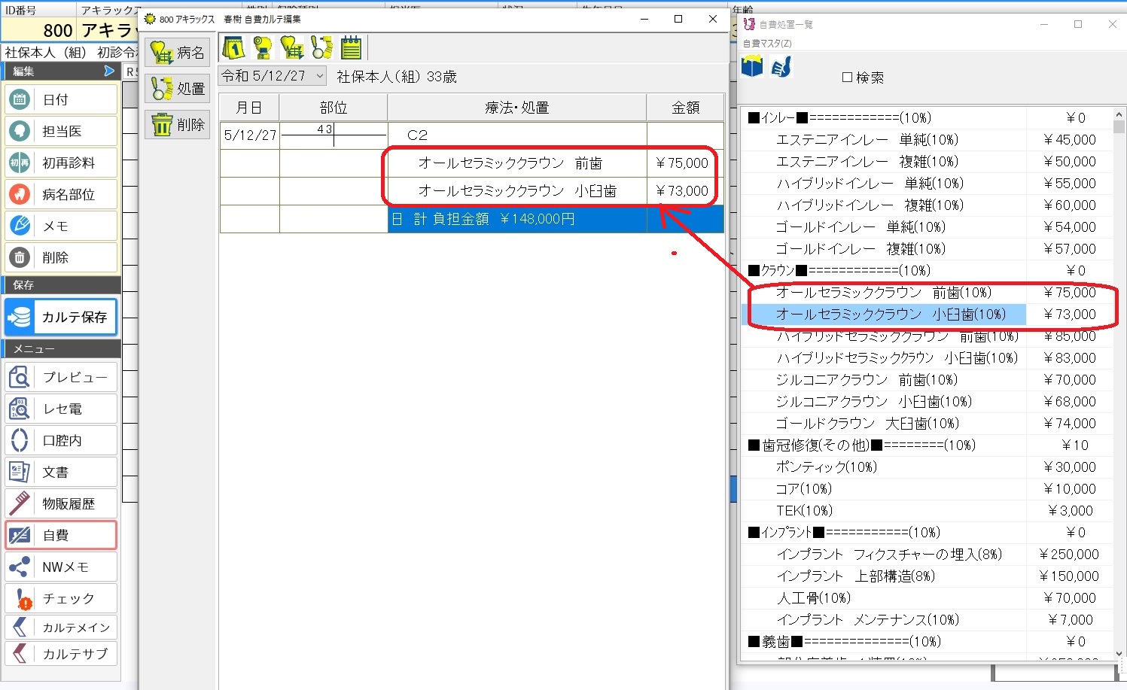The image size is (1127, 690).
Task: Open the 口腔内 sidebar item
Action: [x=61, y=440]
